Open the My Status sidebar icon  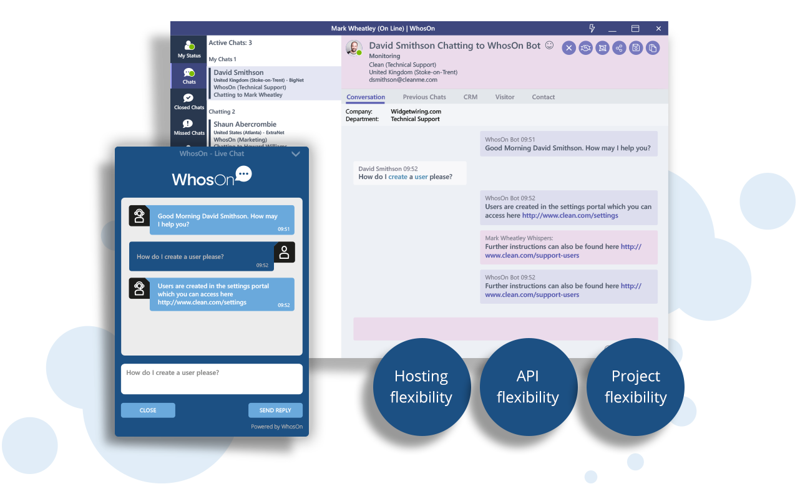189,49
